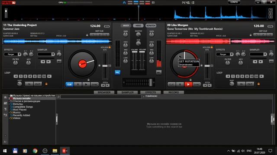Click the CUE button on the left deck
Image resolution: width=277 pixels, height=155 pixels.
click(x=70, y=84)
